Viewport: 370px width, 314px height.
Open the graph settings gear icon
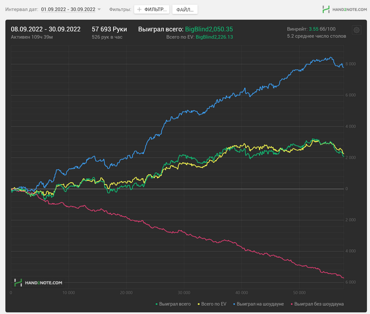pyautogui.click(x=357, y=30)
